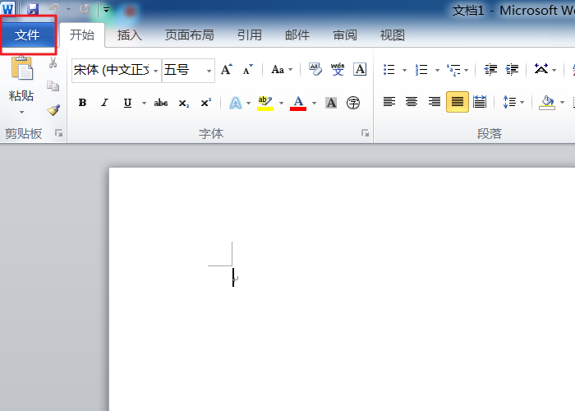The width and height of the screenshot is (575, 411).
Task: Click the Grow Font icon
Action: coord(227,69)
